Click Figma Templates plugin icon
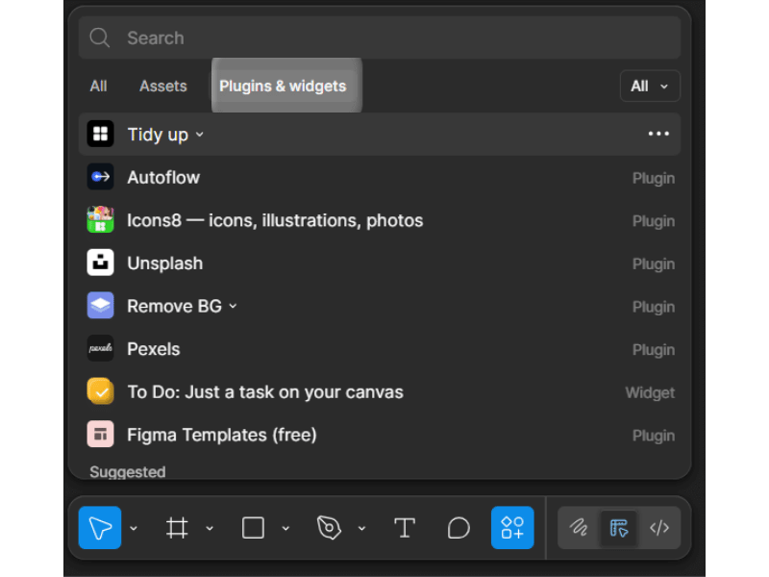Viewport: 769px width, 577px height. click(101, 435)
